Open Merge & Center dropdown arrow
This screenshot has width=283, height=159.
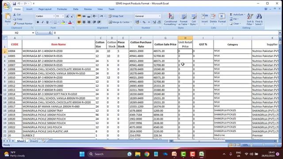coord(131,22)
